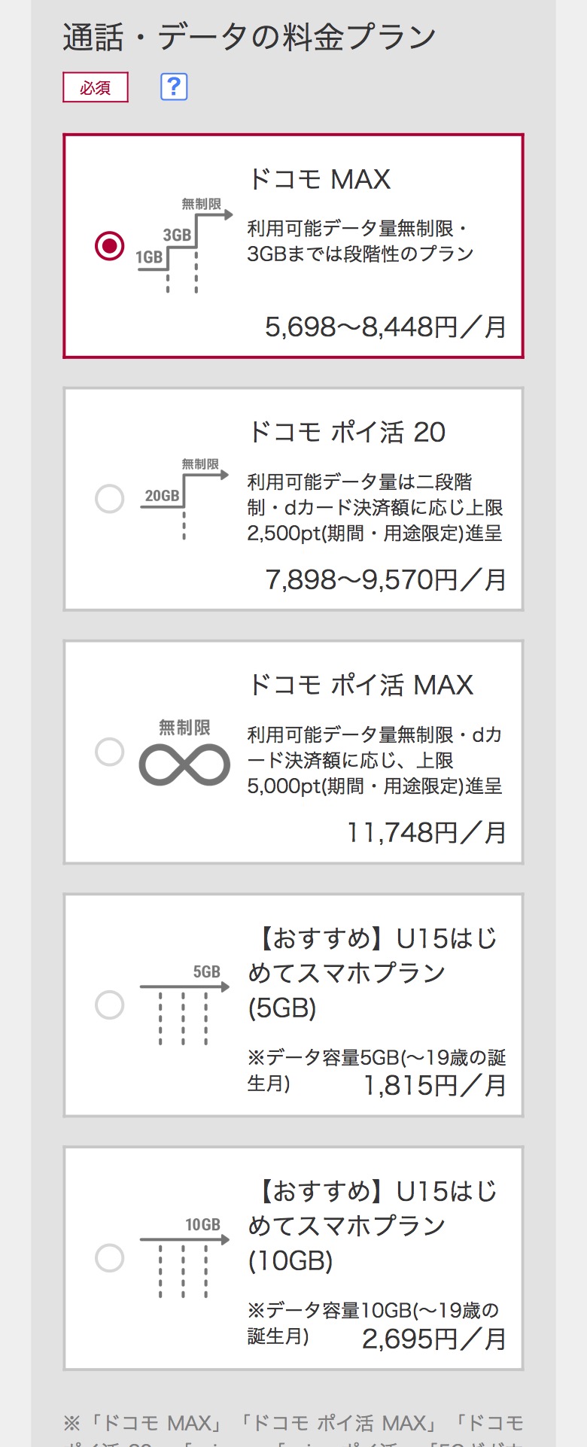
Task: Open the help icon next to 必須
Action: (173, 88)
